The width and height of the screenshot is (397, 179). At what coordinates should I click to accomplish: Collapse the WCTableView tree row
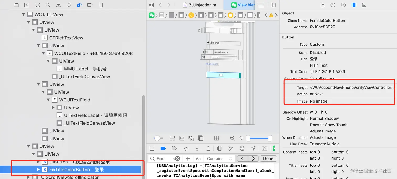(x=24, y=15)
